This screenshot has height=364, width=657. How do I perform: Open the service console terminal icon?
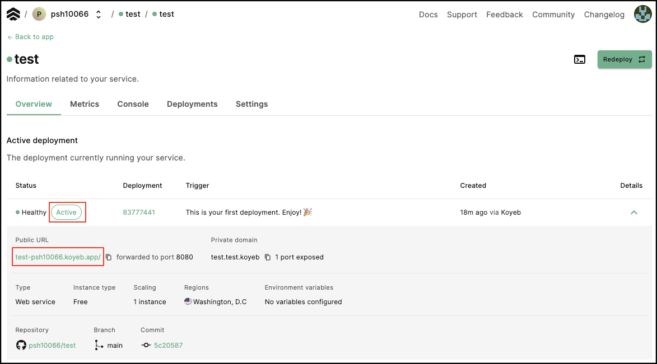[x=580, y=59]
